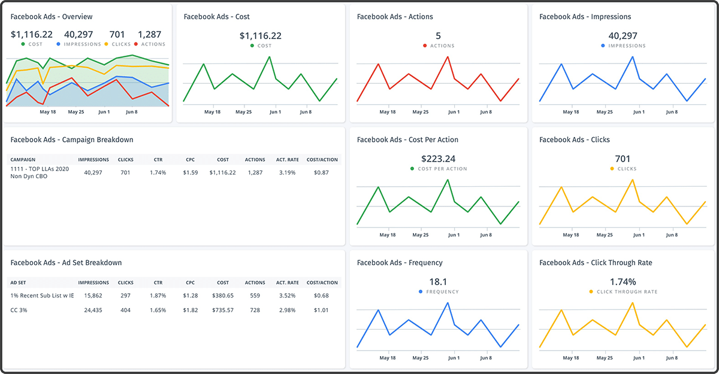
Task: Click the $223.24 cost per action value
Action: (x=438, y=159)
